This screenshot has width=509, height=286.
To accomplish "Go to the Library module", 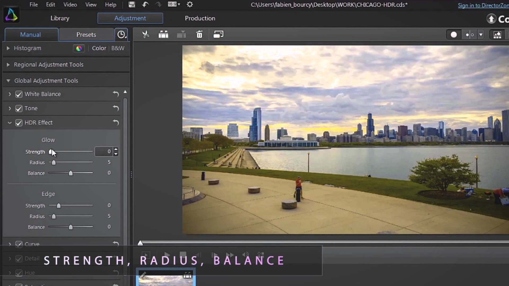I will pos(60,18).
